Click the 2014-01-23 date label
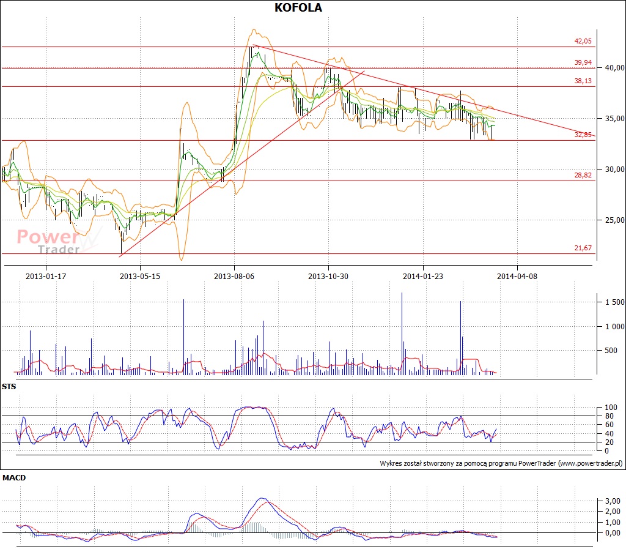Image resolution: width=626 pixels, height=552 pixels. pyautogui.click(x=423, y=276)
